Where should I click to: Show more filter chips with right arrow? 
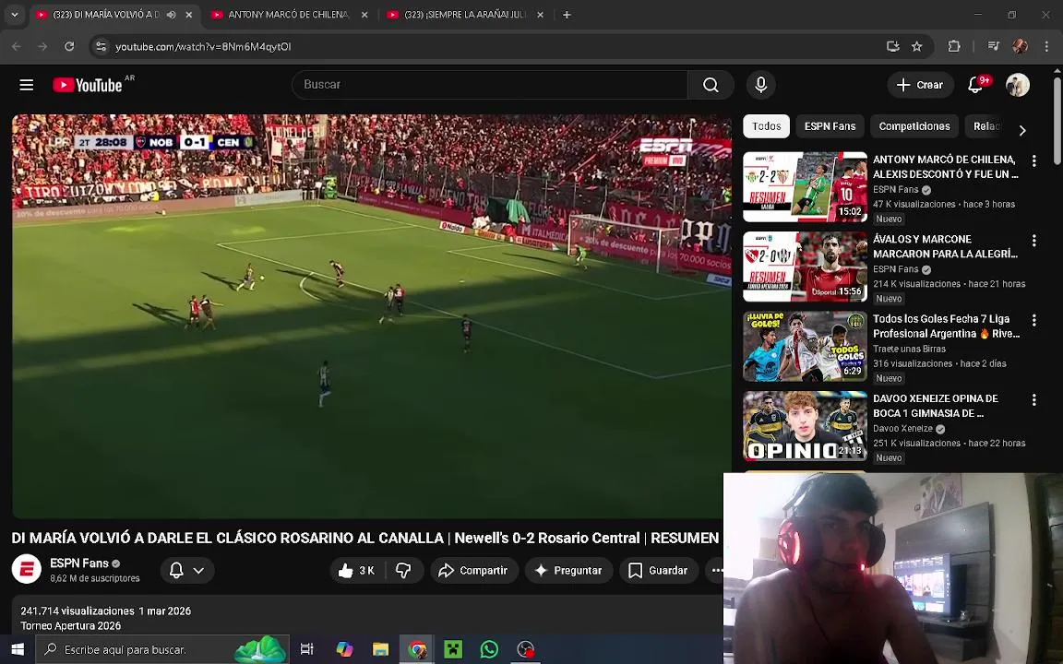[x=1022, y=130]
